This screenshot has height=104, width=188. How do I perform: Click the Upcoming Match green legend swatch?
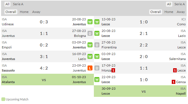pyautogui.click(x=3, y=99)
